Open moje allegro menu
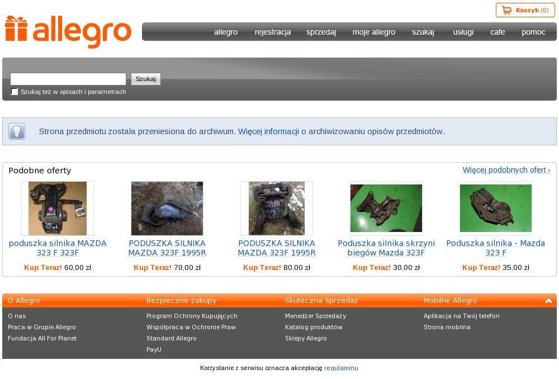 coord(373,32)
